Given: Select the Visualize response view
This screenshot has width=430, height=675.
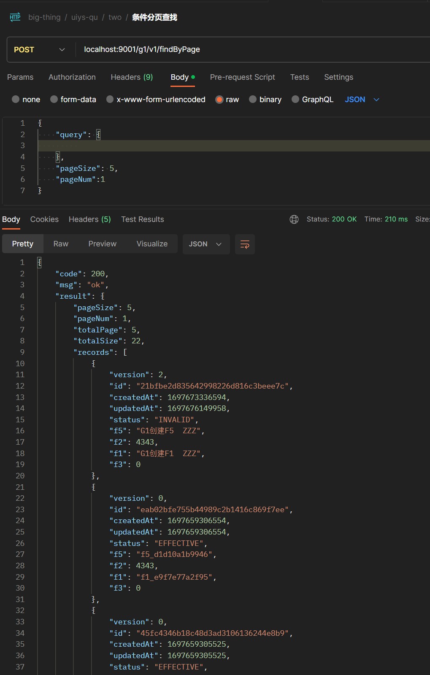Looking at the screenshot, I should [152, 244].
